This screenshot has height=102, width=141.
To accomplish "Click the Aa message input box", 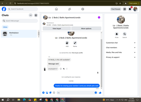I will (75, 93).
